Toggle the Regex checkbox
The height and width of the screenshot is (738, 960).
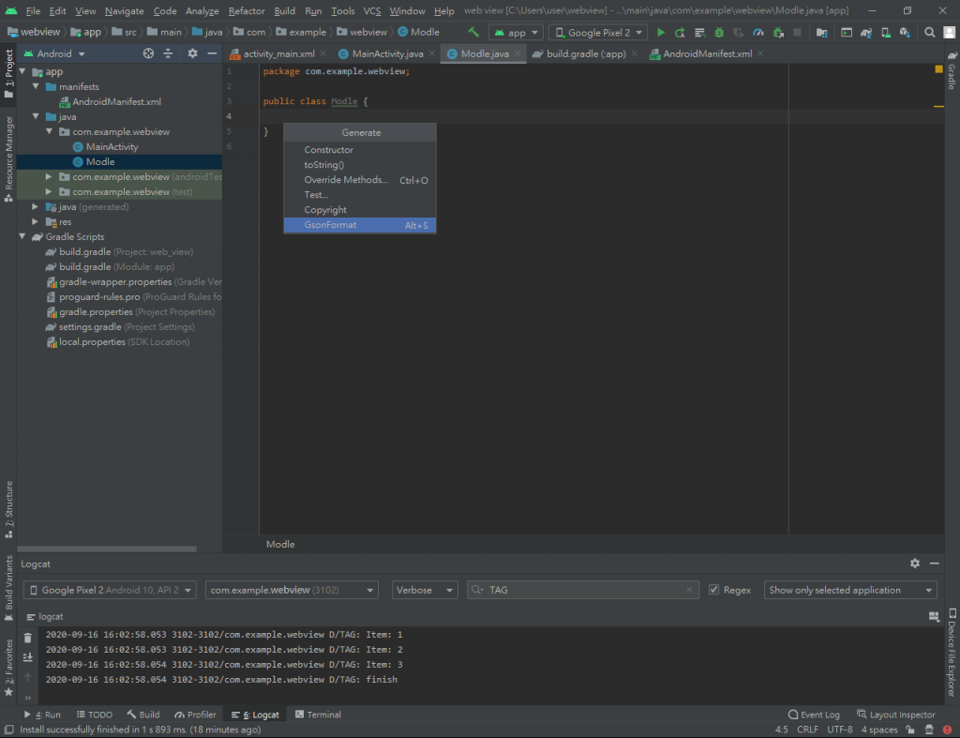tap(714, 590)
